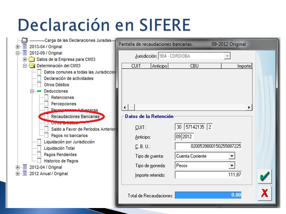Screen dimensions: 286x214
Task: Open Percepciones under Deducciones
Action: pyautogui.click(x=64, y=104)
